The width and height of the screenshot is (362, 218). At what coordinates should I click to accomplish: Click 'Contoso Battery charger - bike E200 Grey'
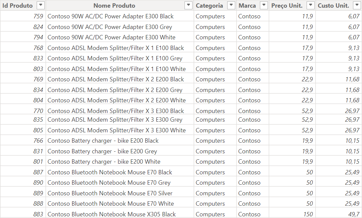102,151
